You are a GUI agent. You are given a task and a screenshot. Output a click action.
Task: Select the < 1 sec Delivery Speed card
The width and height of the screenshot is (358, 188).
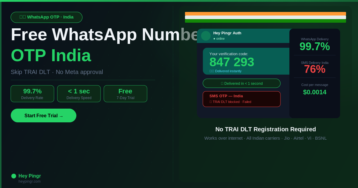pos(79,94)
